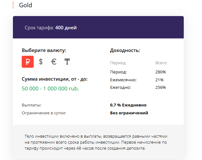The image size is (202, 160).
Task: Click the Ежегодно row label
Action: [x=121, y=88]
